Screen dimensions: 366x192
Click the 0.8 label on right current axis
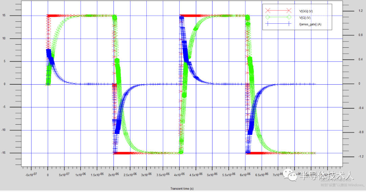361,35
